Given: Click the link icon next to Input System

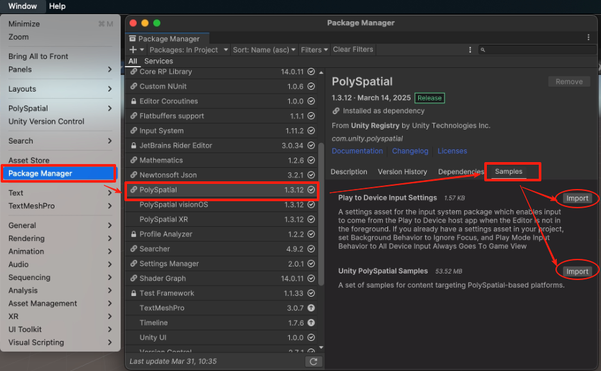Looking at the screenshot, I should coord(134,131).
